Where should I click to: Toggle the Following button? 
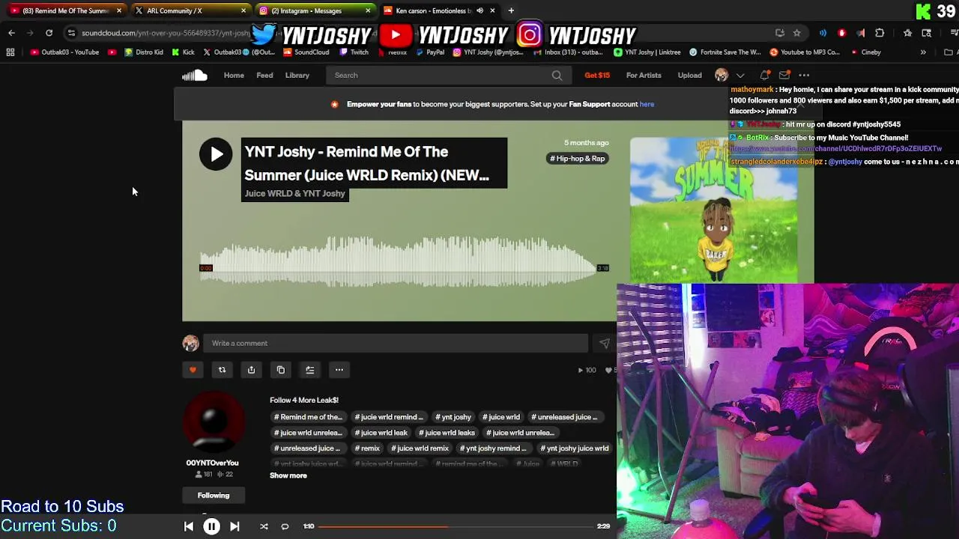pyautogui.click(x=214, y=496)
